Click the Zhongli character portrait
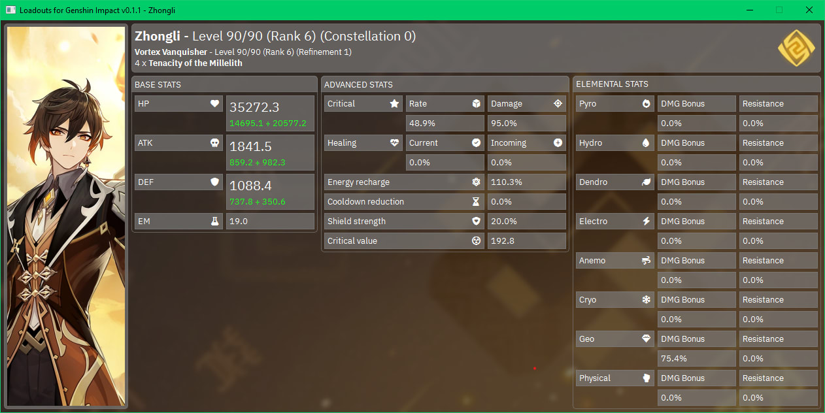Image resolution: width=825 pixels, height=413 pixels. pyautogui.click(x=66, y=217)
